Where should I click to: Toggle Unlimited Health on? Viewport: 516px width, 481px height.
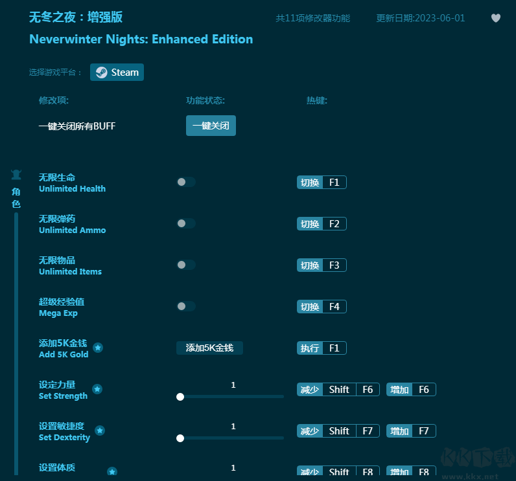pyautogui.click(x=186, y=182)
